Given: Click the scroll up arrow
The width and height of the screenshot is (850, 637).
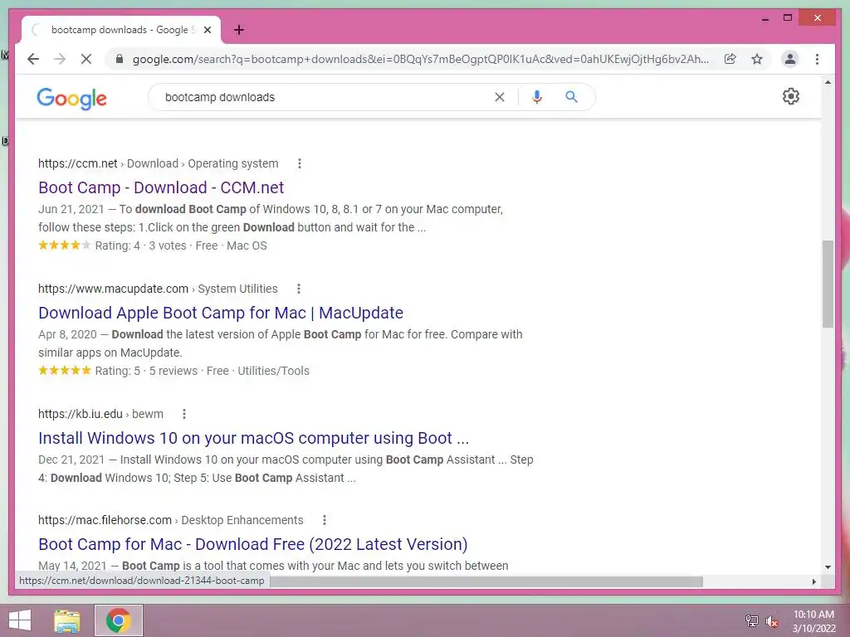Looking at the screenshot, I should coord(828,82).
